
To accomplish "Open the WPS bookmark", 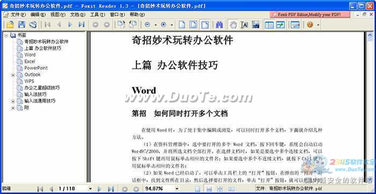I will pyautogui.click(x=29, y=81).
